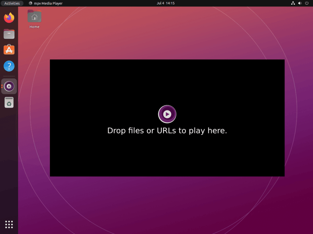
Task: Show Applications grid at dock bottom
Action: [9, 224]
